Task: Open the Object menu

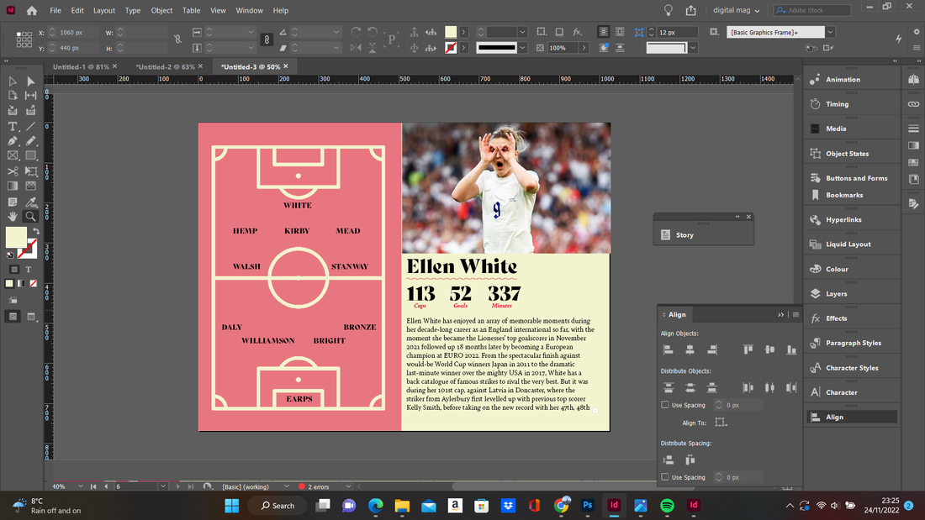Action: [161, 11]
